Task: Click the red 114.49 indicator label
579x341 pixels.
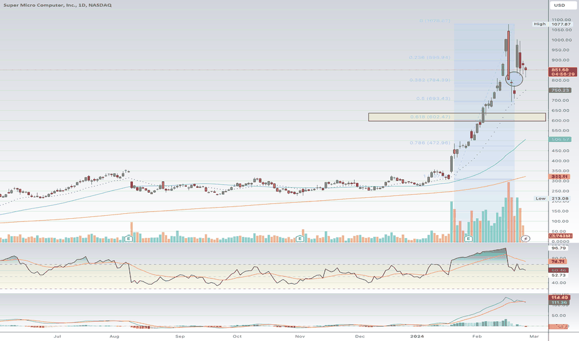Action: click(x=559, y=298)
